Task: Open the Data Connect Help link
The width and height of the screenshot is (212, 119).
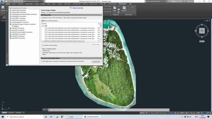Action: coord(78,8)
